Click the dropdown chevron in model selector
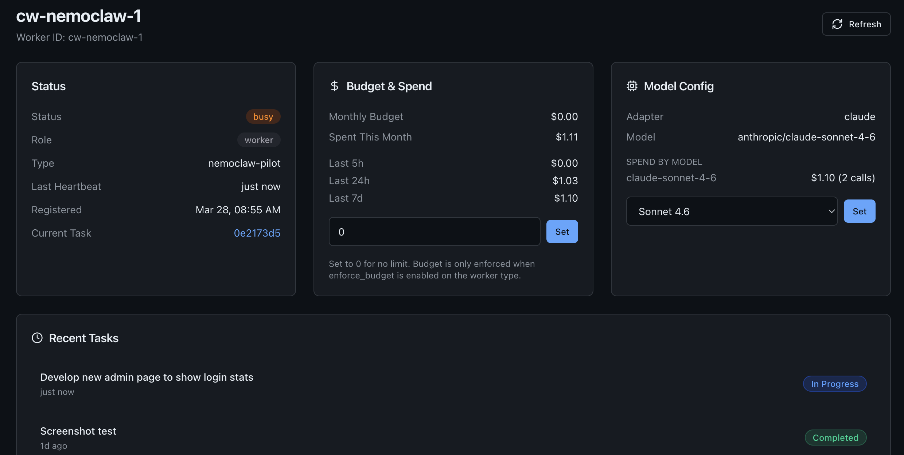Viewport: 904px width, 455px height. click(x=831, y=211)
